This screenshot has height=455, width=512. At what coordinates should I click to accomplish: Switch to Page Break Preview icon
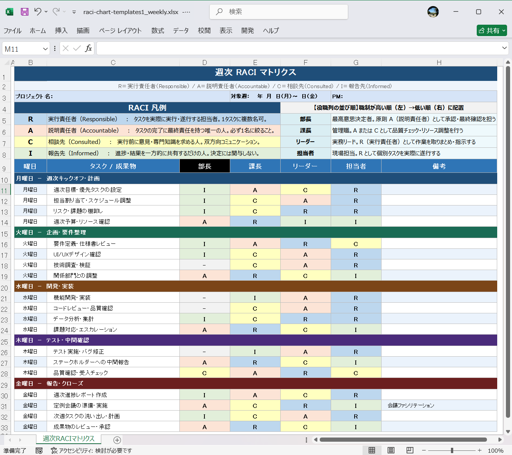click(410, 450)
